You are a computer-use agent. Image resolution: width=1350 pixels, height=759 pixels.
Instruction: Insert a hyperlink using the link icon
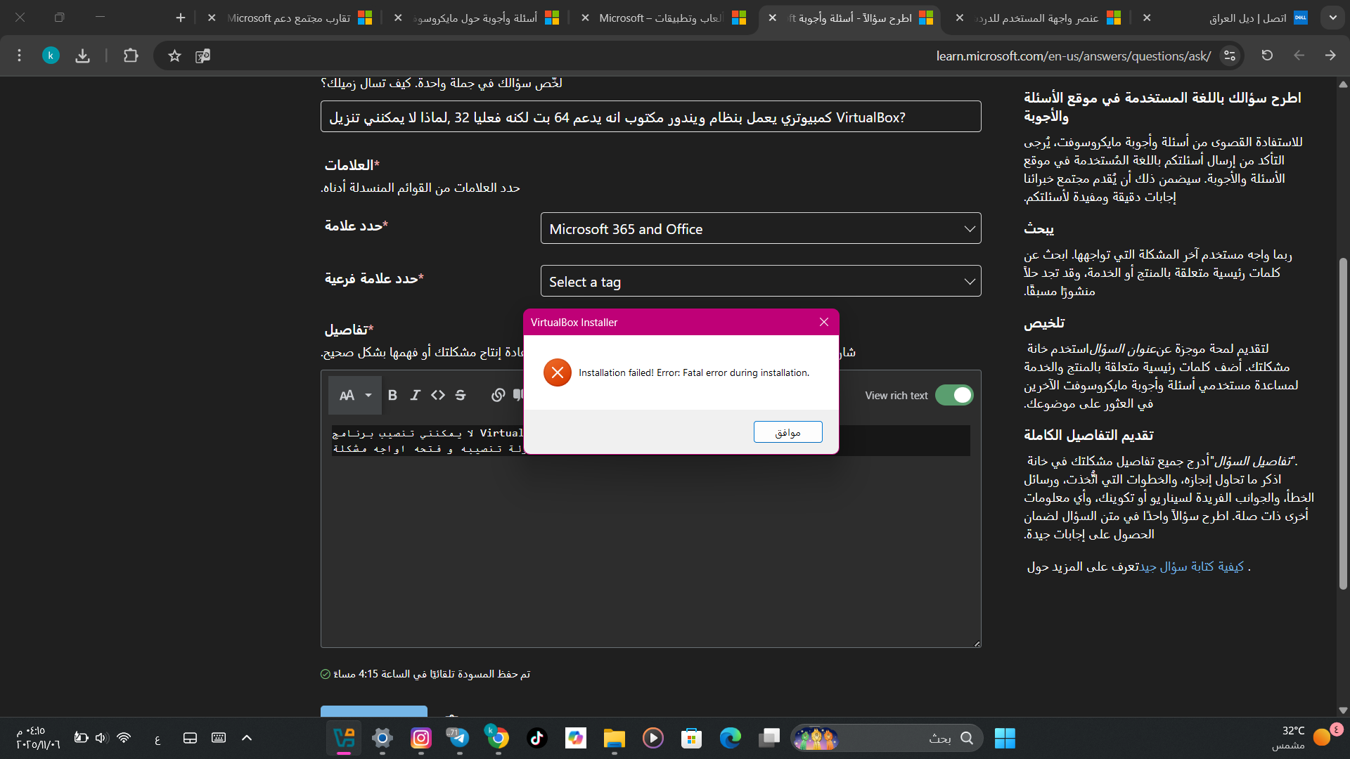(x=498, y=395)
